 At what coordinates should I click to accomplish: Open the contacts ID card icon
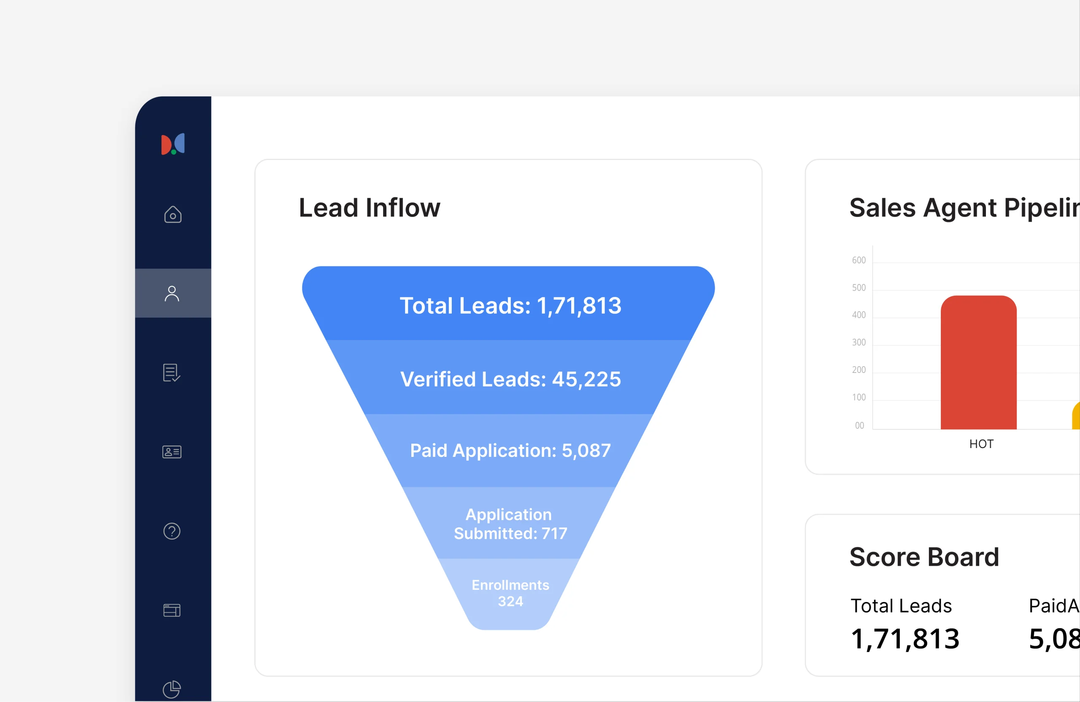pyautogui.click(x=173, y=451)
